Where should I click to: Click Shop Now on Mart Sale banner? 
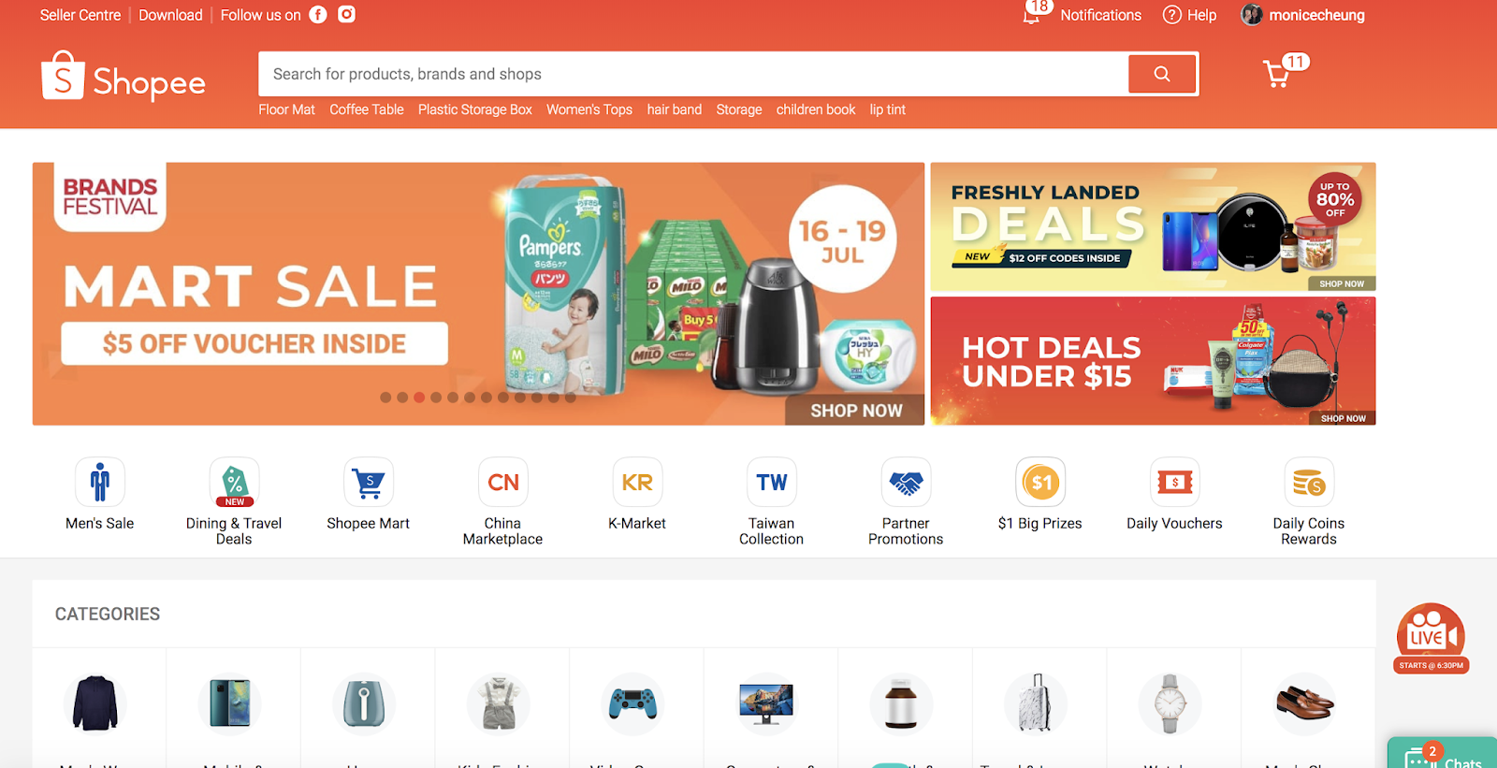tap(855, 411)
